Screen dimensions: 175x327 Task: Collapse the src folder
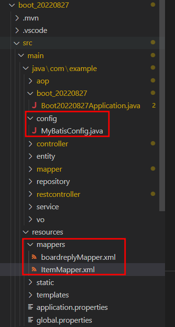coord(16,43)
